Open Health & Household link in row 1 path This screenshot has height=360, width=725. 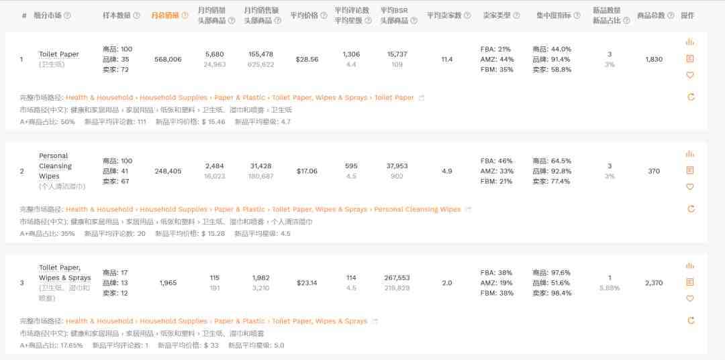(x=99, y=97)
